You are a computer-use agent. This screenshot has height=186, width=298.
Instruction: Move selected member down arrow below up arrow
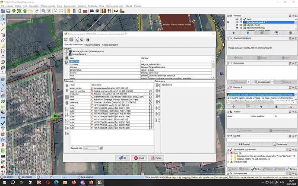point(67,91)
